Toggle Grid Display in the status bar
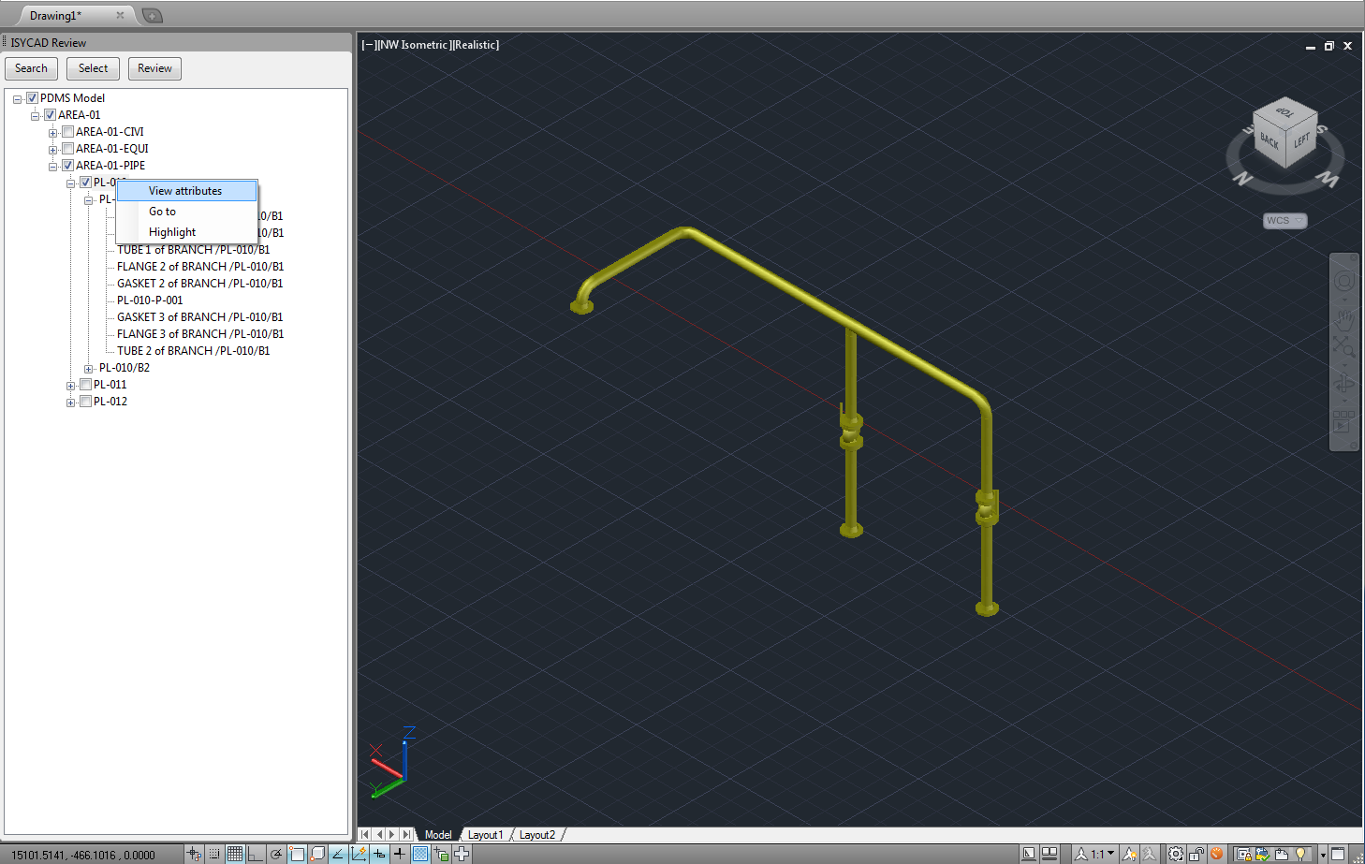 [235, 854]
